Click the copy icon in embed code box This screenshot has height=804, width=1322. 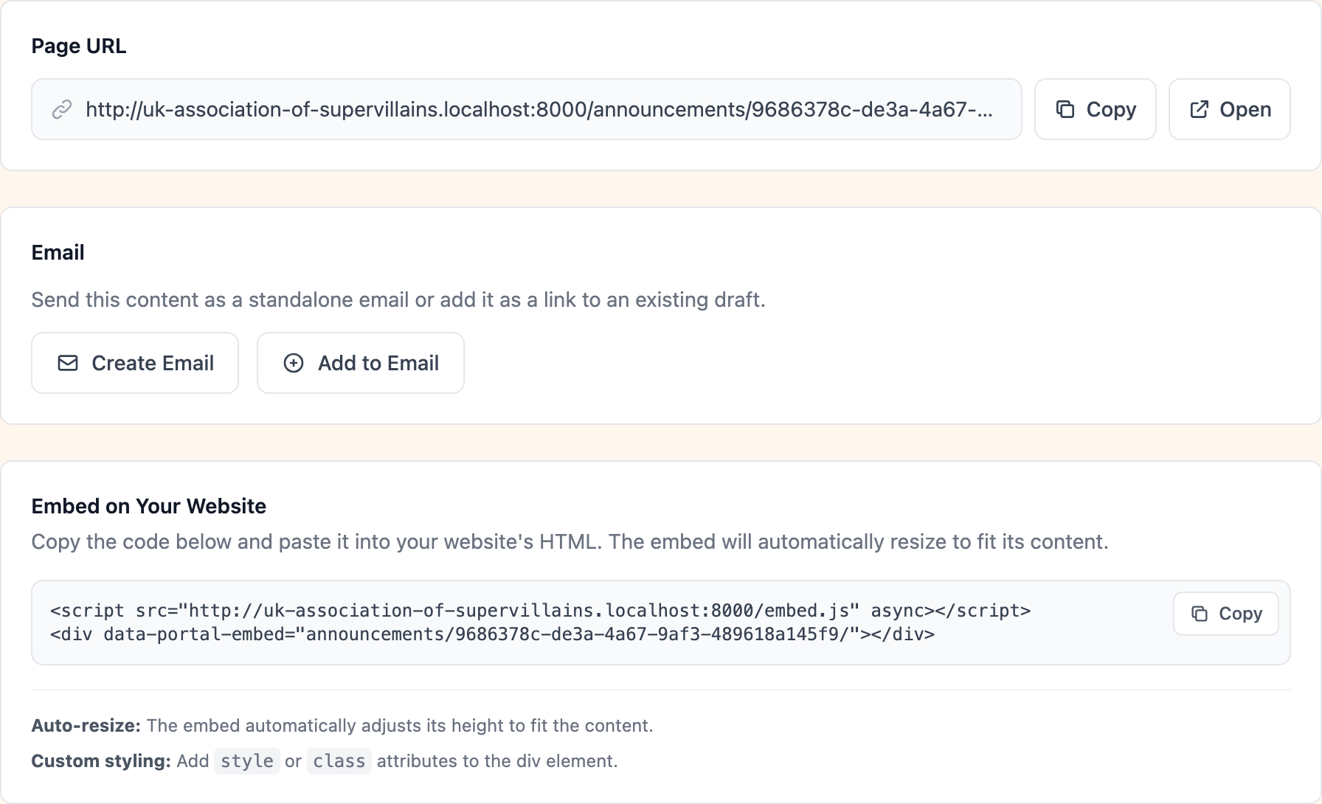point(1200,614)
